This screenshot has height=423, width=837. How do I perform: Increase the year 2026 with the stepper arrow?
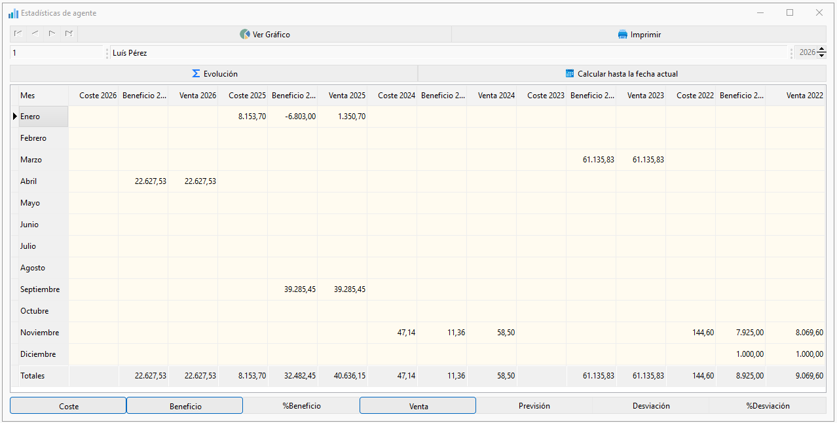pos(821,50)
